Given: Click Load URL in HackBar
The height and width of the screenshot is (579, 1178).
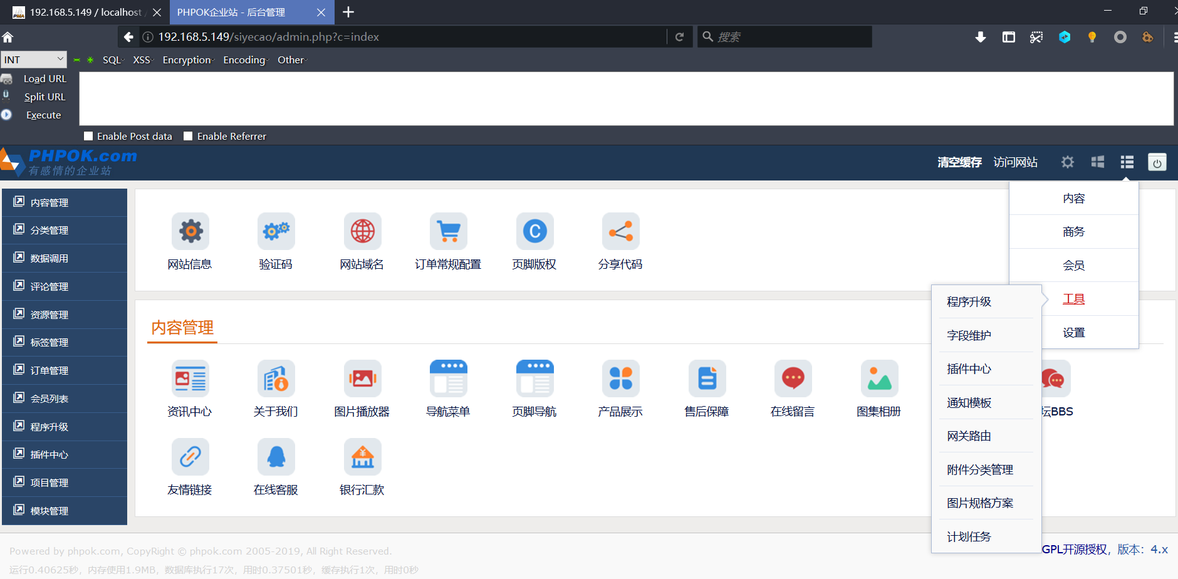Looking at the screenshot, I should click(45, 78).
